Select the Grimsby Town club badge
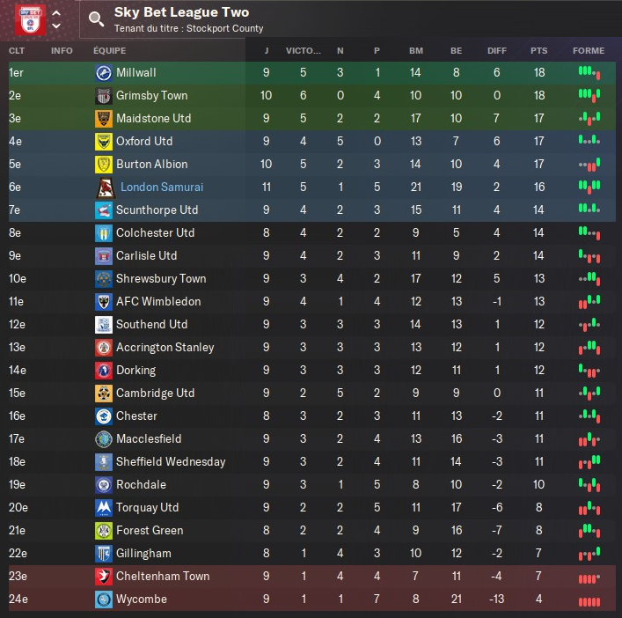The width and height of the screenshot is (622, 618). pos(104,96)
